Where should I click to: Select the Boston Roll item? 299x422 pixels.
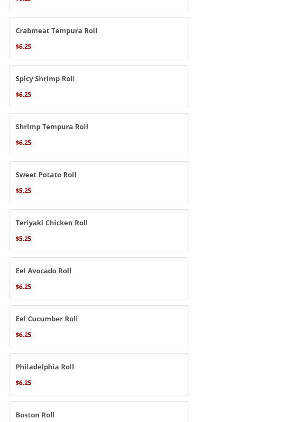coord(99,412)
